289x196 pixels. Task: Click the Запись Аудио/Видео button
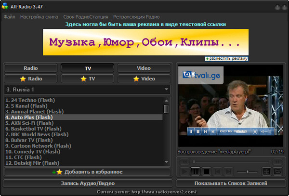coord(88,183)
